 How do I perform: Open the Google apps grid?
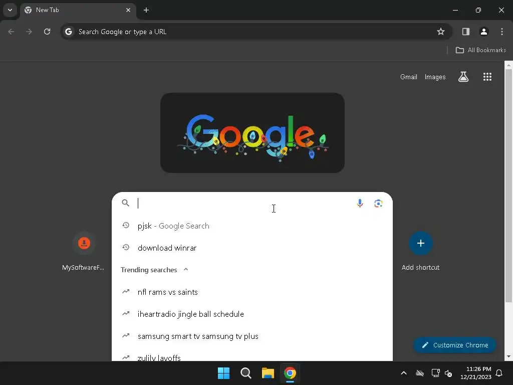click(x=487, y=77)
